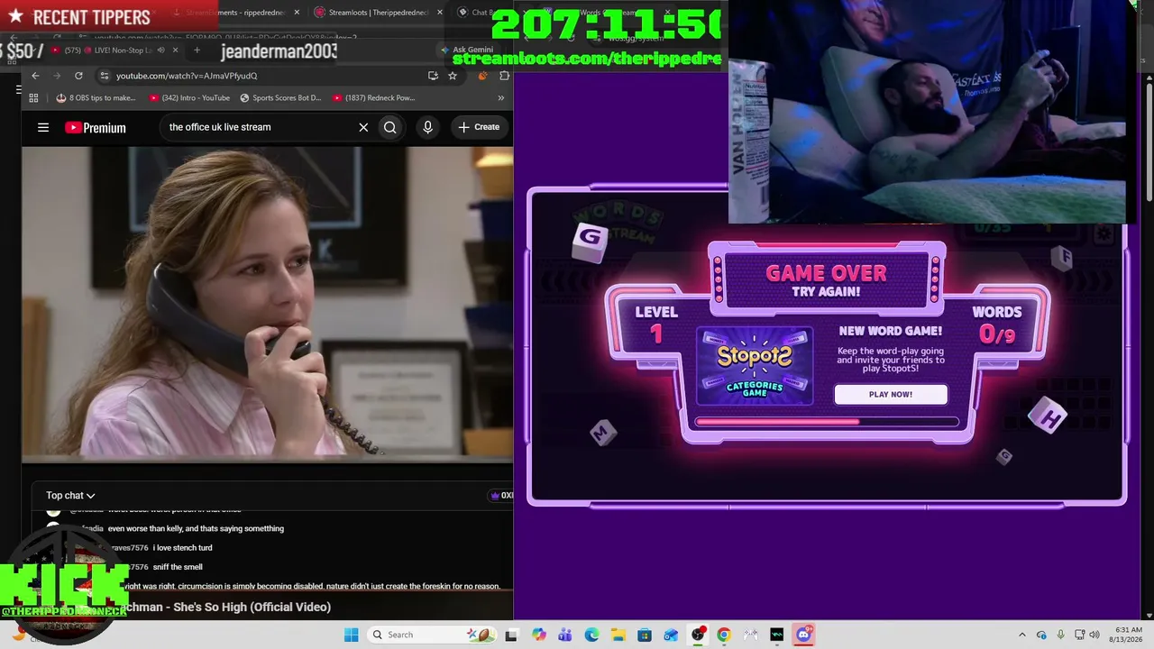Screen dimensions: 1154x649
Task: Open the Chrome apps grid shortcut
Action: [33, 98]
